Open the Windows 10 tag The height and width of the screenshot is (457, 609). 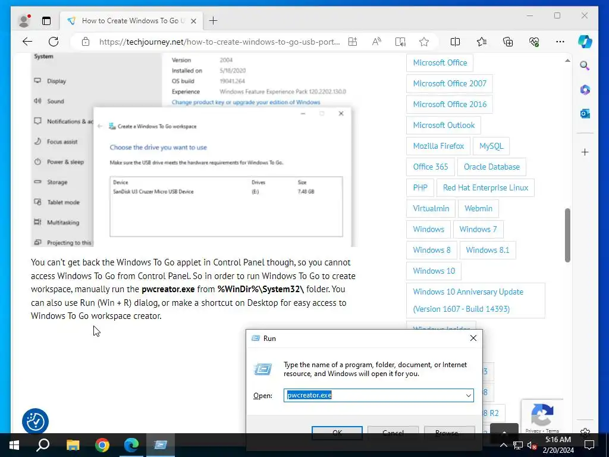(x=434, y=271)
